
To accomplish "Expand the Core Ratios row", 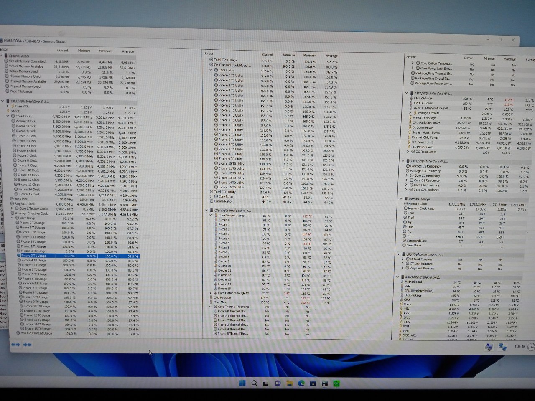I will [x=211, y=197].
